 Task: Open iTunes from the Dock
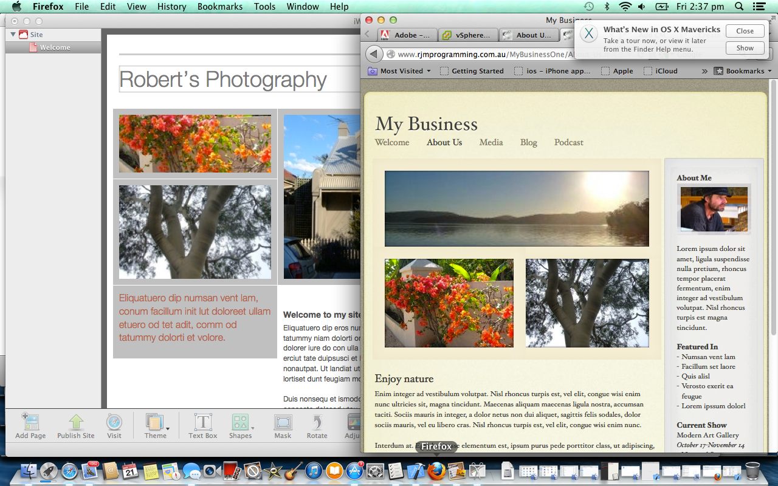pyautogui.click(x=314, y=470)
